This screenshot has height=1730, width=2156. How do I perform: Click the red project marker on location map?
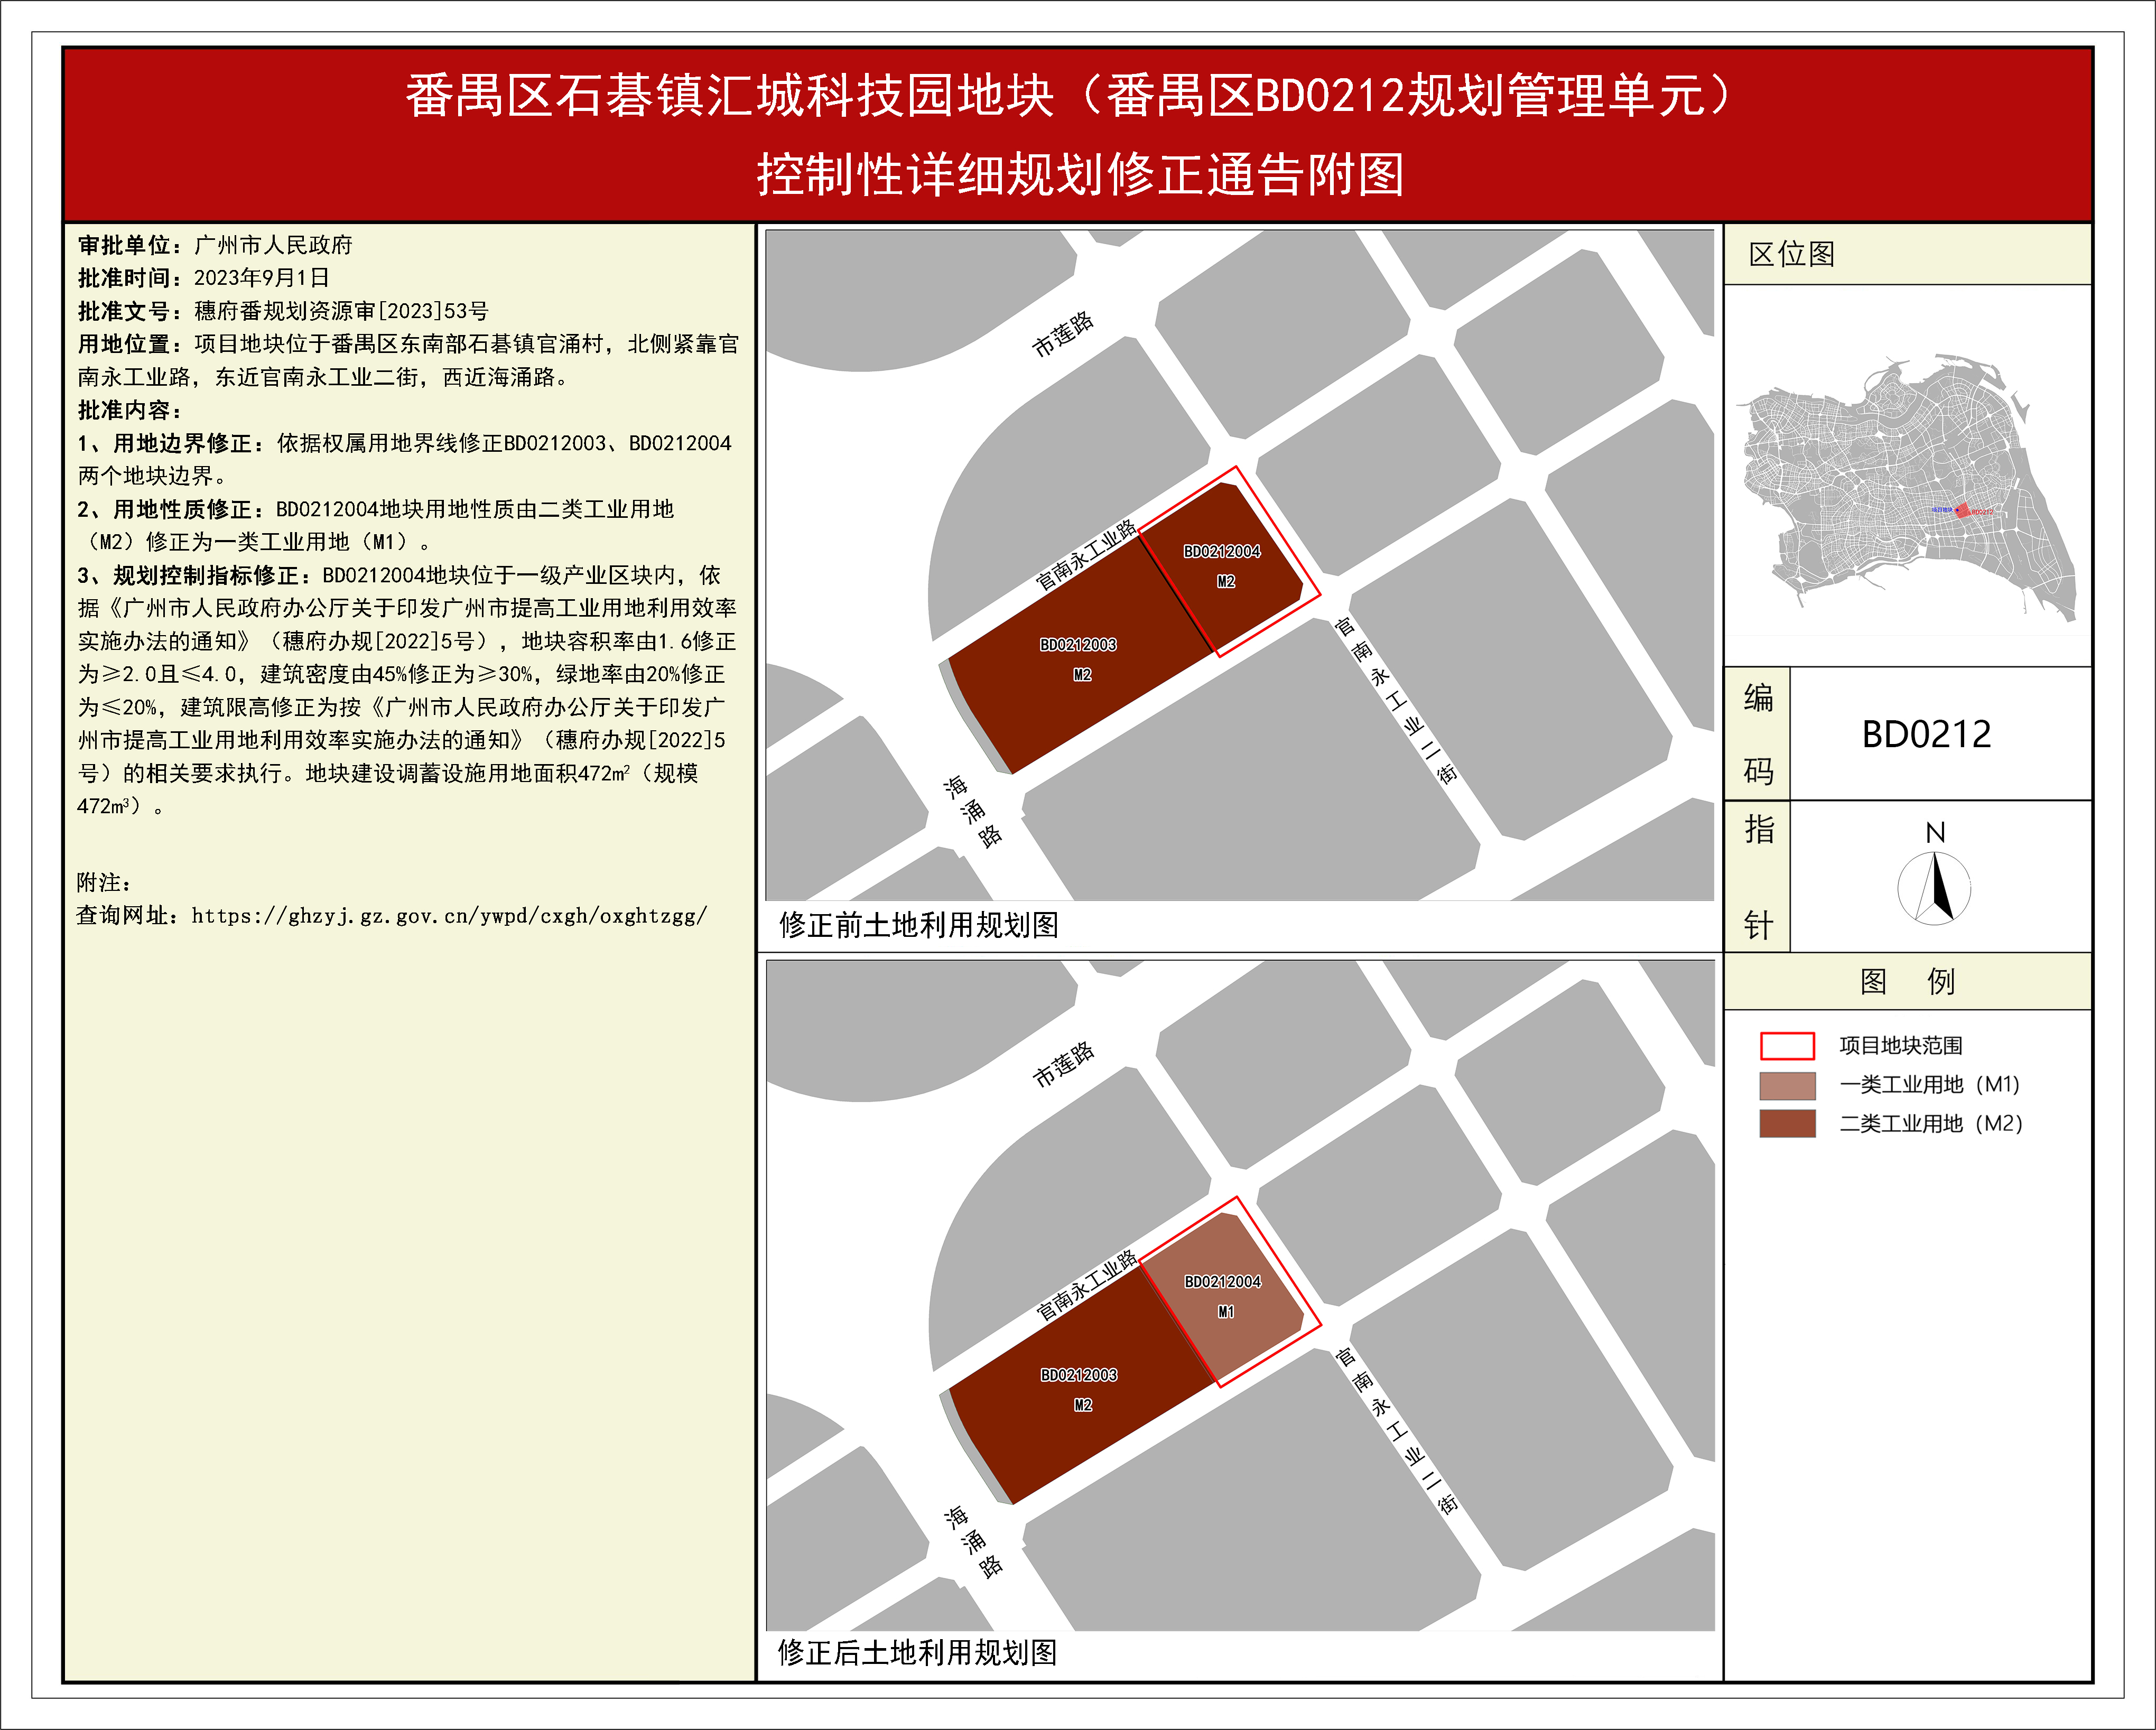[1962, 511]
